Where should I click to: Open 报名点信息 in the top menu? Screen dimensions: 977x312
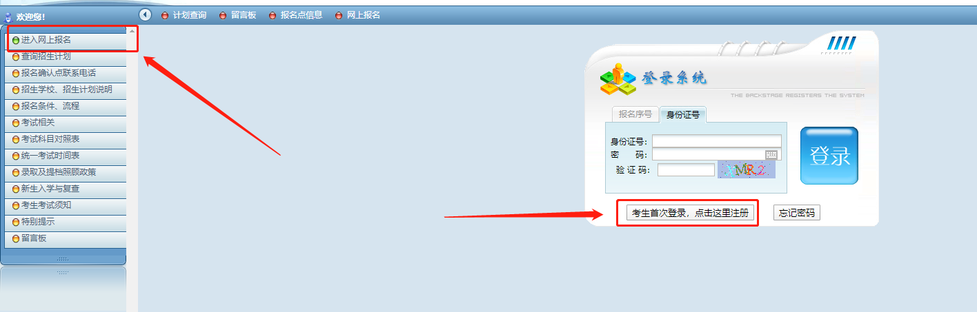click(302, 15)
